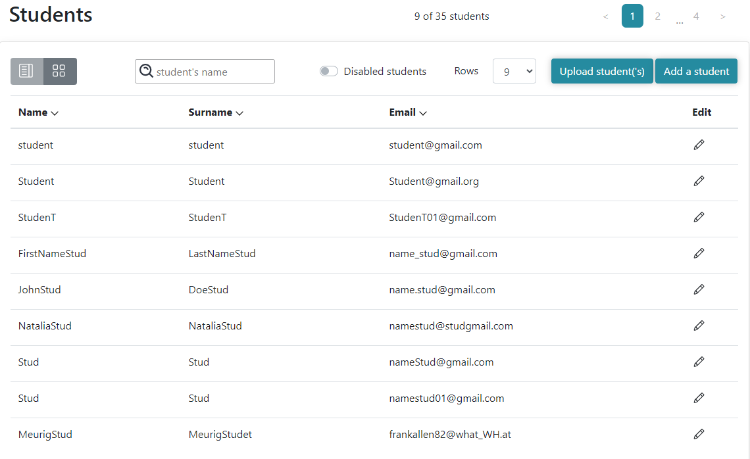Image resolution: width=750 pixels, height=459 pixels.
Task: Focus the student's name search field
Action: point(205,71)
